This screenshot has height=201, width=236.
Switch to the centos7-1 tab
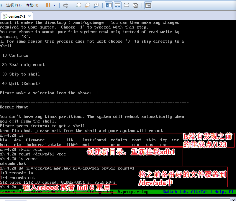(x=17, y=16)
